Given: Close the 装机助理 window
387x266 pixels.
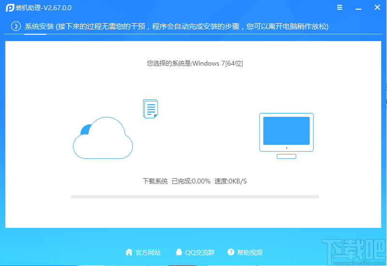Looking at the screenshot, I should click(377, 7).
